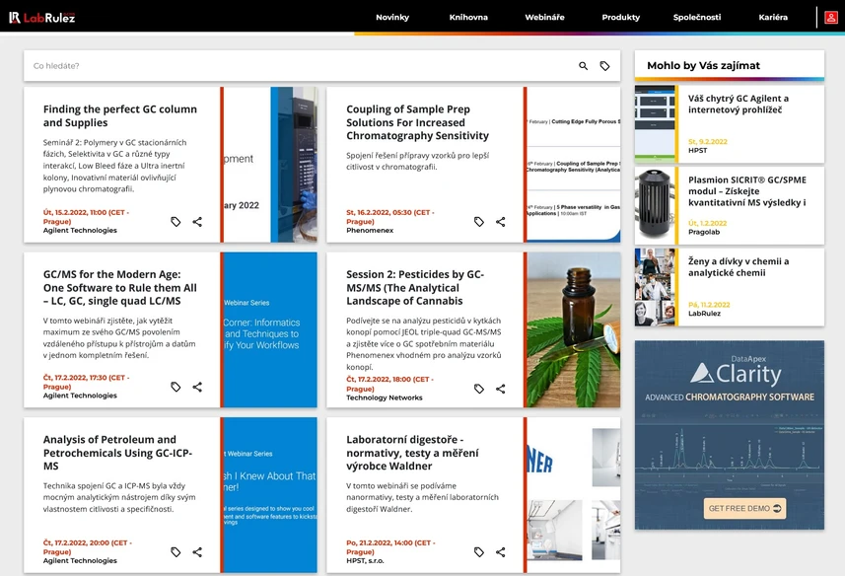Click the search magnifier icon
The image size is (845, 576).
(x=583, y=66)
